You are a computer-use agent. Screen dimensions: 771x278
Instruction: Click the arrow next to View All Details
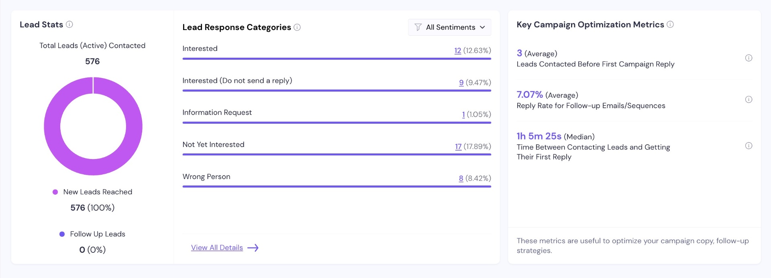pyautogui.click(x=253, y=248)
